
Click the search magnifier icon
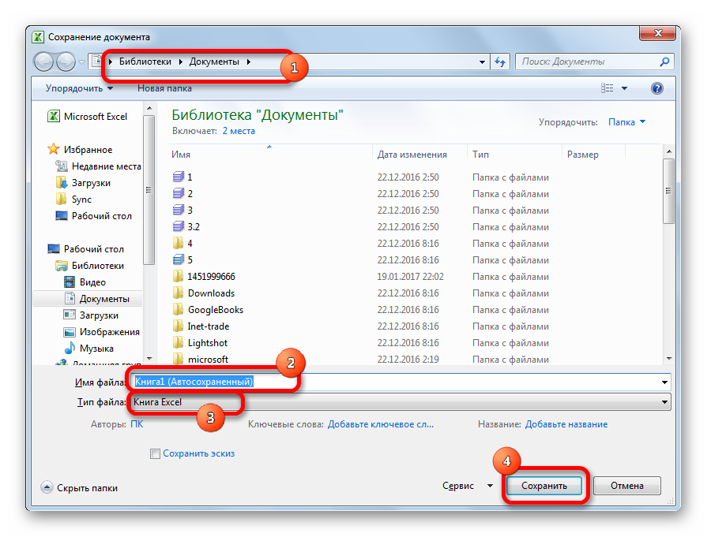[663, 62]
